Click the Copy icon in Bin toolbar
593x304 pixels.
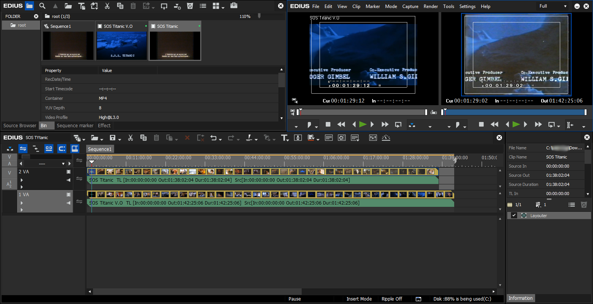click(120, 6)
